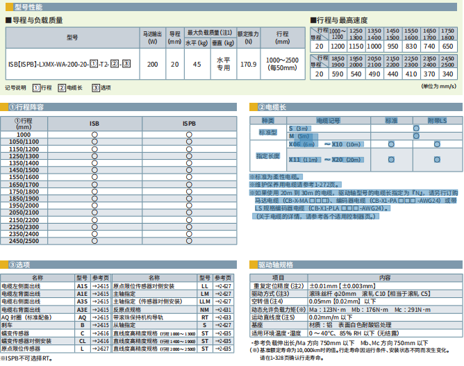Click the 驱动轴规格 section heading
The width and height of the screenshot is (464, 366).
(276, 265)
